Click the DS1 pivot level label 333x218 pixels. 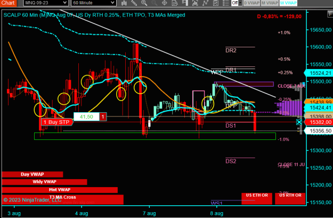(x=231, y=125)
